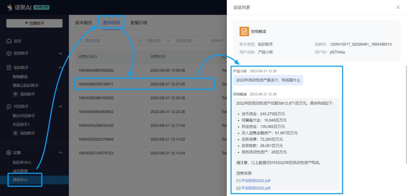The image size is (407, 196).
Task: Click the 结束日期 date field
Action: point(184,41)
